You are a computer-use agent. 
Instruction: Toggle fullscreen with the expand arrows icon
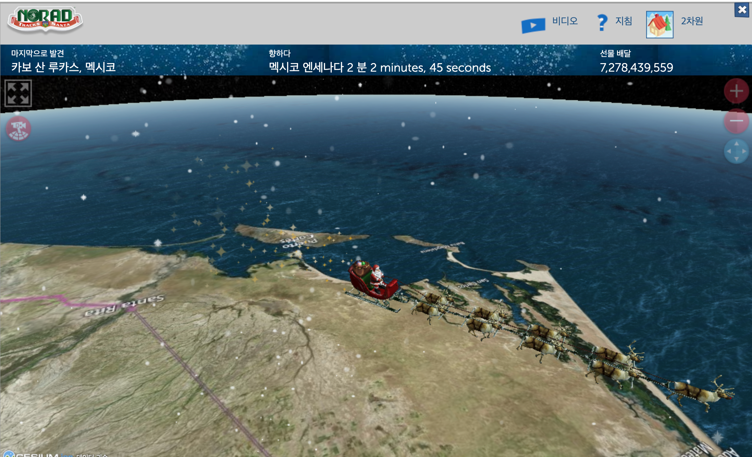pos(18,93)
